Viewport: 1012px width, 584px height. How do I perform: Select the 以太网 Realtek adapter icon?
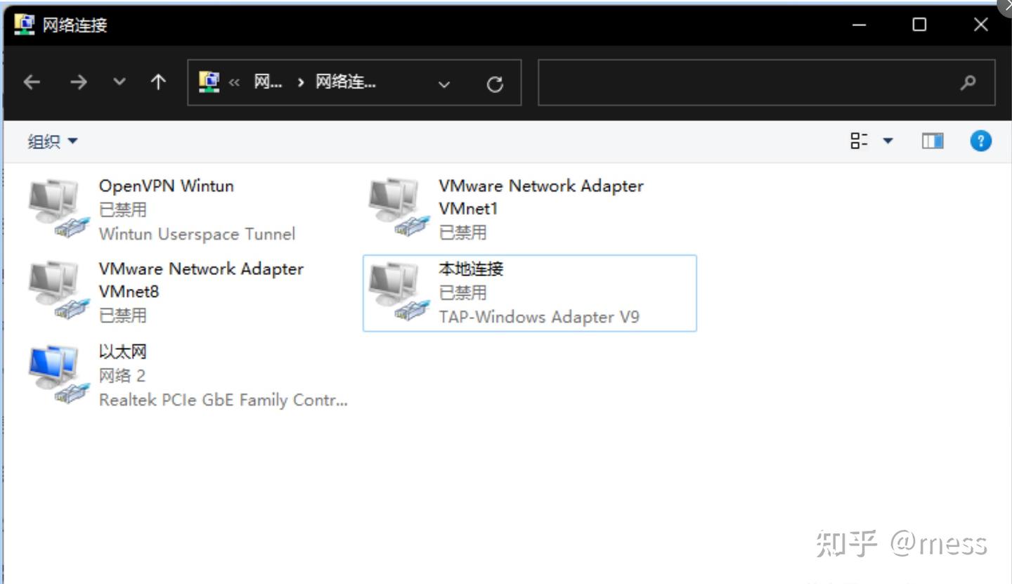(59, 375)
